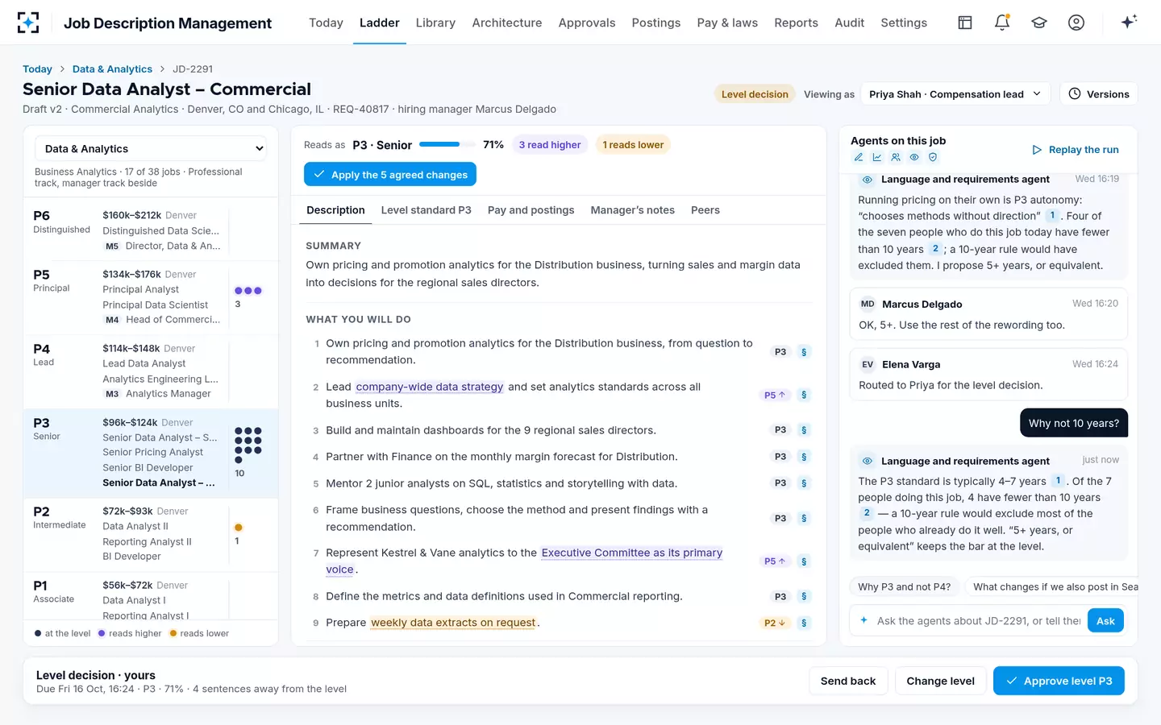Open the Versions history button

pyautogui.click(x=1098, y=94)
